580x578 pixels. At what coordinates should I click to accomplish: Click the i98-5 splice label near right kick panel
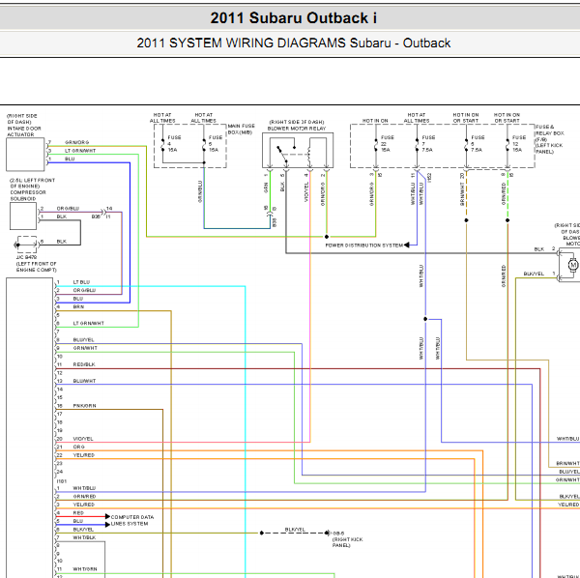[337, 534]
